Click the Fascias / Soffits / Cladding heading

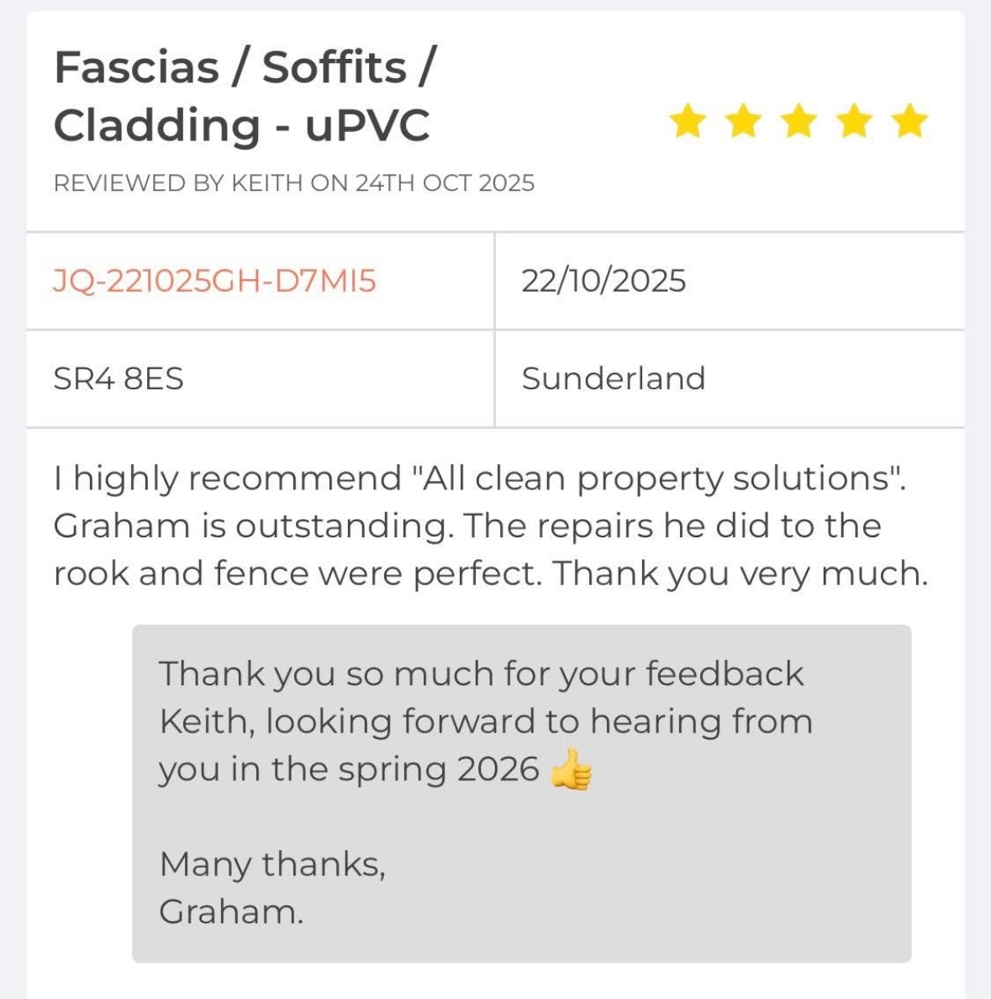point(244,96)
